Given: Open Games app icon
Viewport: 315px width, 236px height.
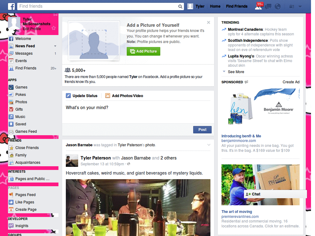Looking at the screenshot, I should coord(11,87).
